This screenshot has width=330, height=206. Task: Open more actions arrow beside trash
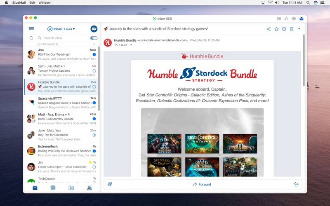coord(299,29)
